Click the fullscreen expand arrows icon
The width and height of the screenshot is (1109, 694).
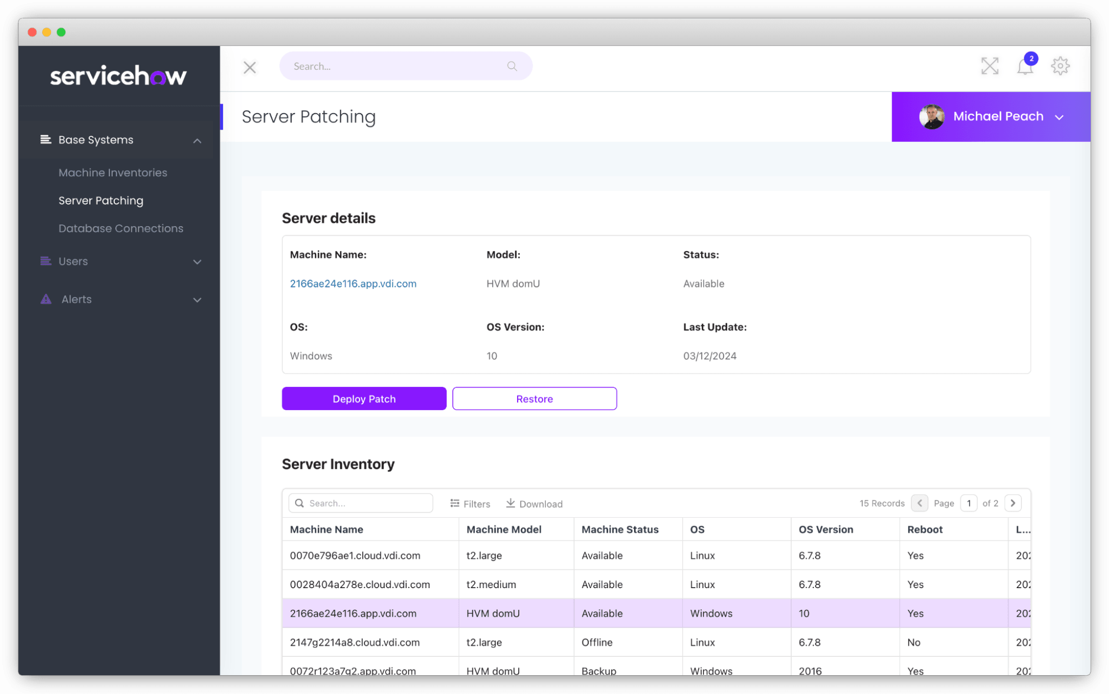(989, 66)
